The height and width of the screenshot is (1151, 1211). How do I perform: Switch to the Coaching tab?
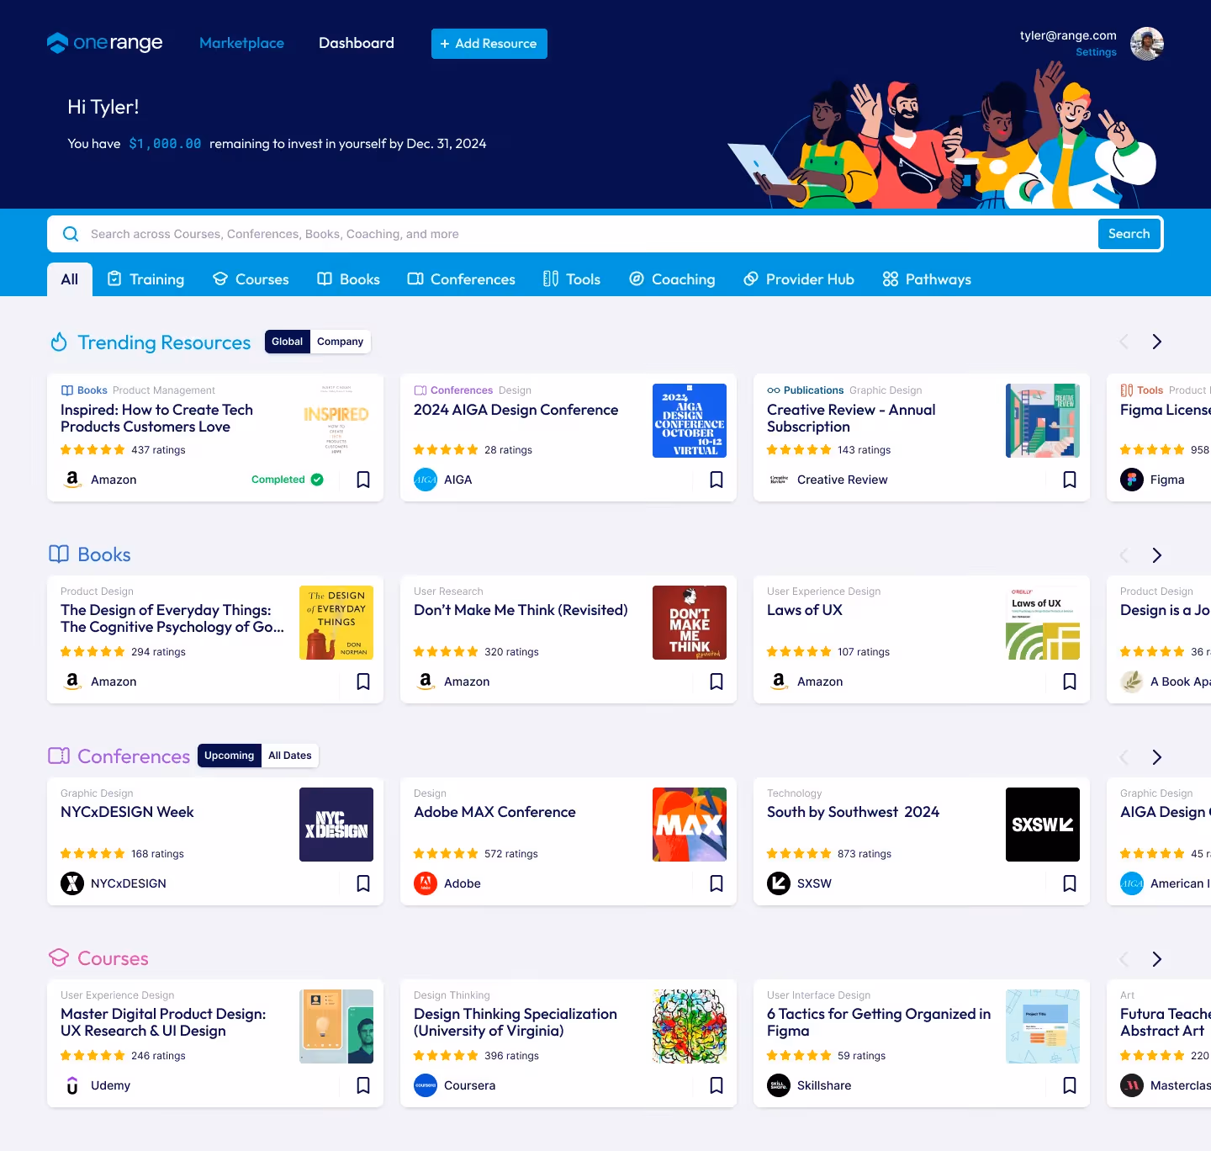[x=672, y=279]
